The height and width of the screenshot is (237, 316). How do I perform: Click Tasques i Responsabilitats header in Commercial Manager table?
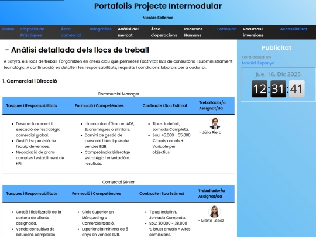click(32, 105)
